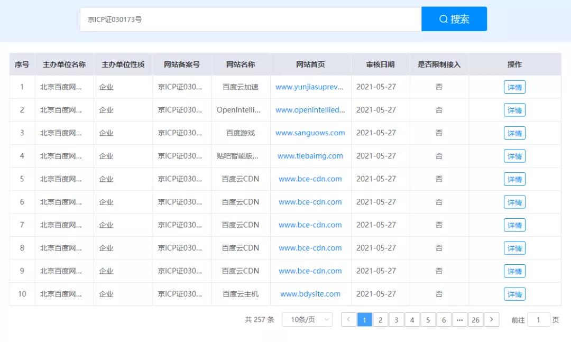
Task: Click the previous page arrow
Action: click(x=348, y=319)
